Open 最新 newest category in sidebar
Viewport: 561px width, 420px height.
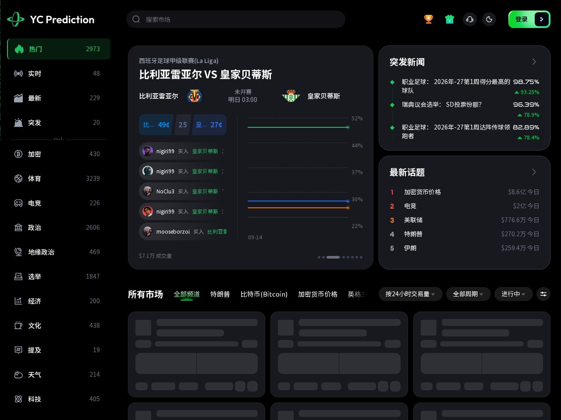59,98
